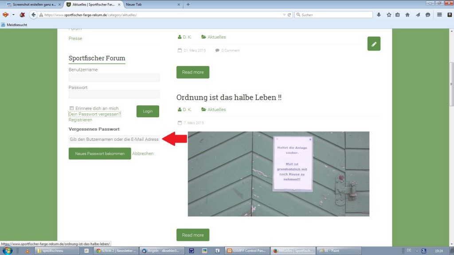
Task: Reload the page with the refresh icon
Action: point(289,15)
